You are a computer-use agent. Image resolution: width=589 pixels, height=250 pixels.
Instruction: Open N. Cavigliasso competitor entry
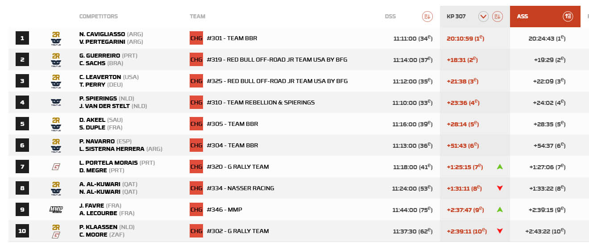point(103,34)
